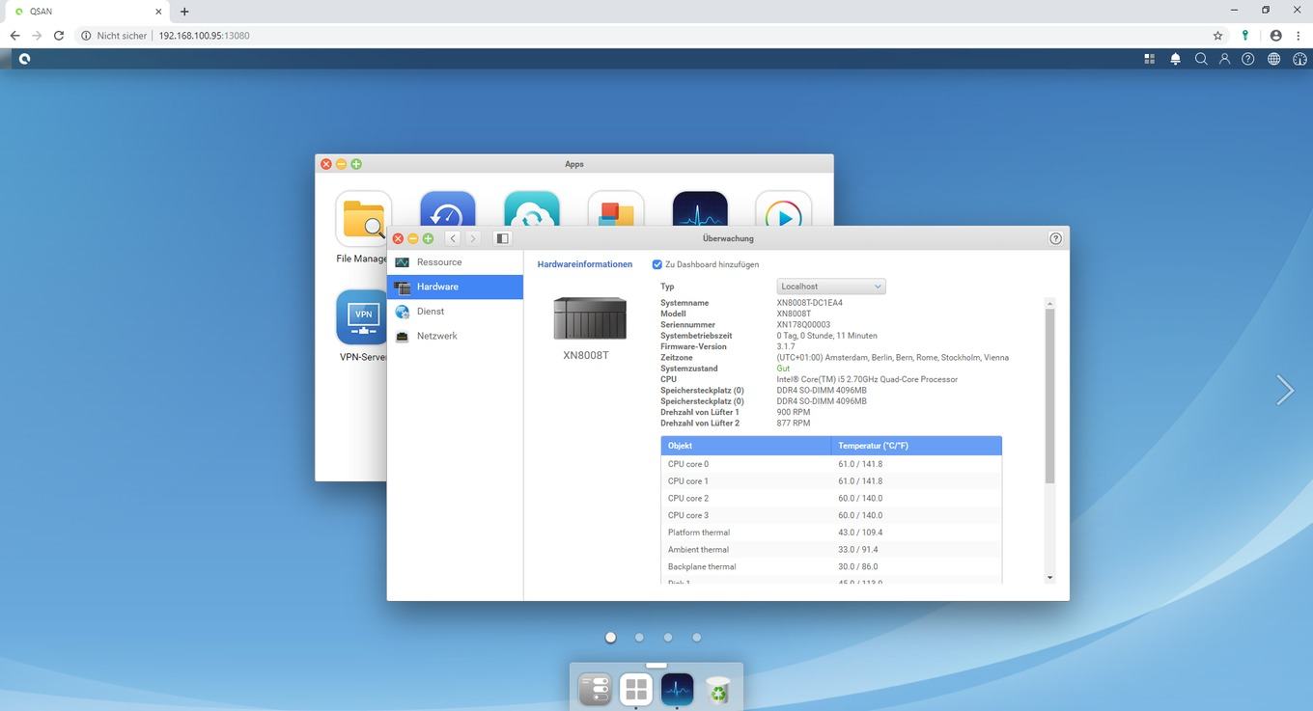This screenshot has width=1313, height=711.
Task: Select the CPU core 2 row
Action: point(831,499)
